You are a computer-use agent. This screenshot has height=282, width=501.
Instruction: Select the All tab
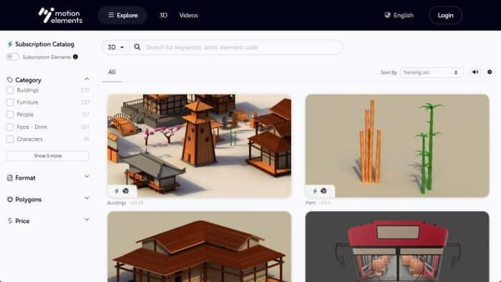pyautogui.click(x=112, y=72)
